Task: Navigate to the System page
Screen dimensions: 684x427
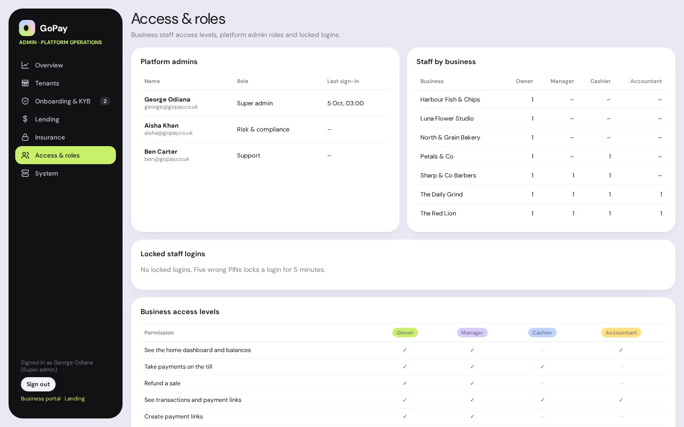Action: click(66, 173)
